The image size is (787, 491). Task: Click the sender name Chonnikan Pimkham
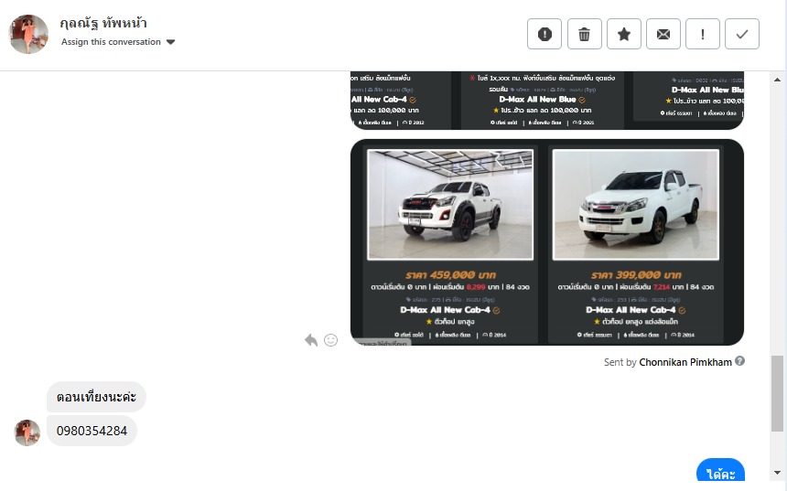pyautogui.click(x=685, y=362)
